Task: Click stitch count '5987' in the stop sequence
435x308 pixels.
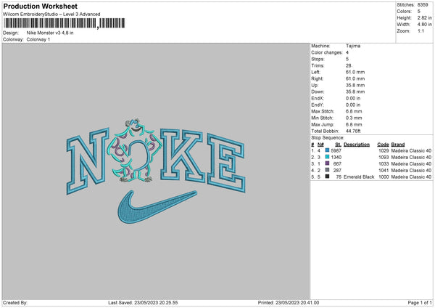Action: 336,150
